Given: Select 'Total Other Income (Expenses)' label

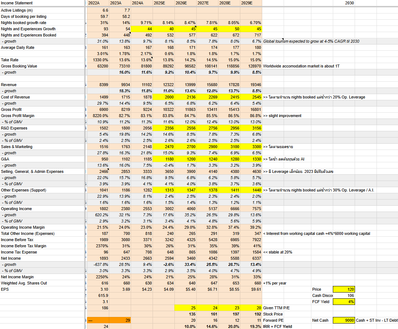Looking at the screenshot, I should coord(27,234).
